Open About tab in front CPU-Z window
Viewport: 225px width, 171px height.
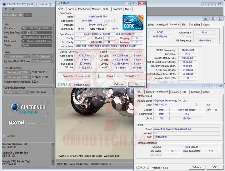click(128, 9)
